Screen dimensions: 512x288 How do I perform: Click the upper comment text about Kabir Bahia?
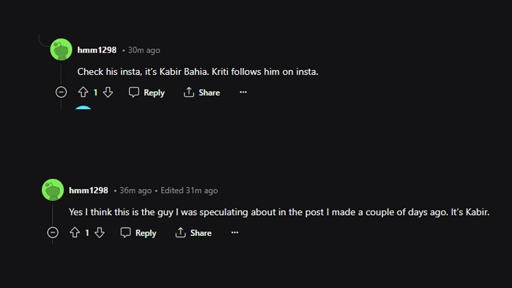(198, 72)
